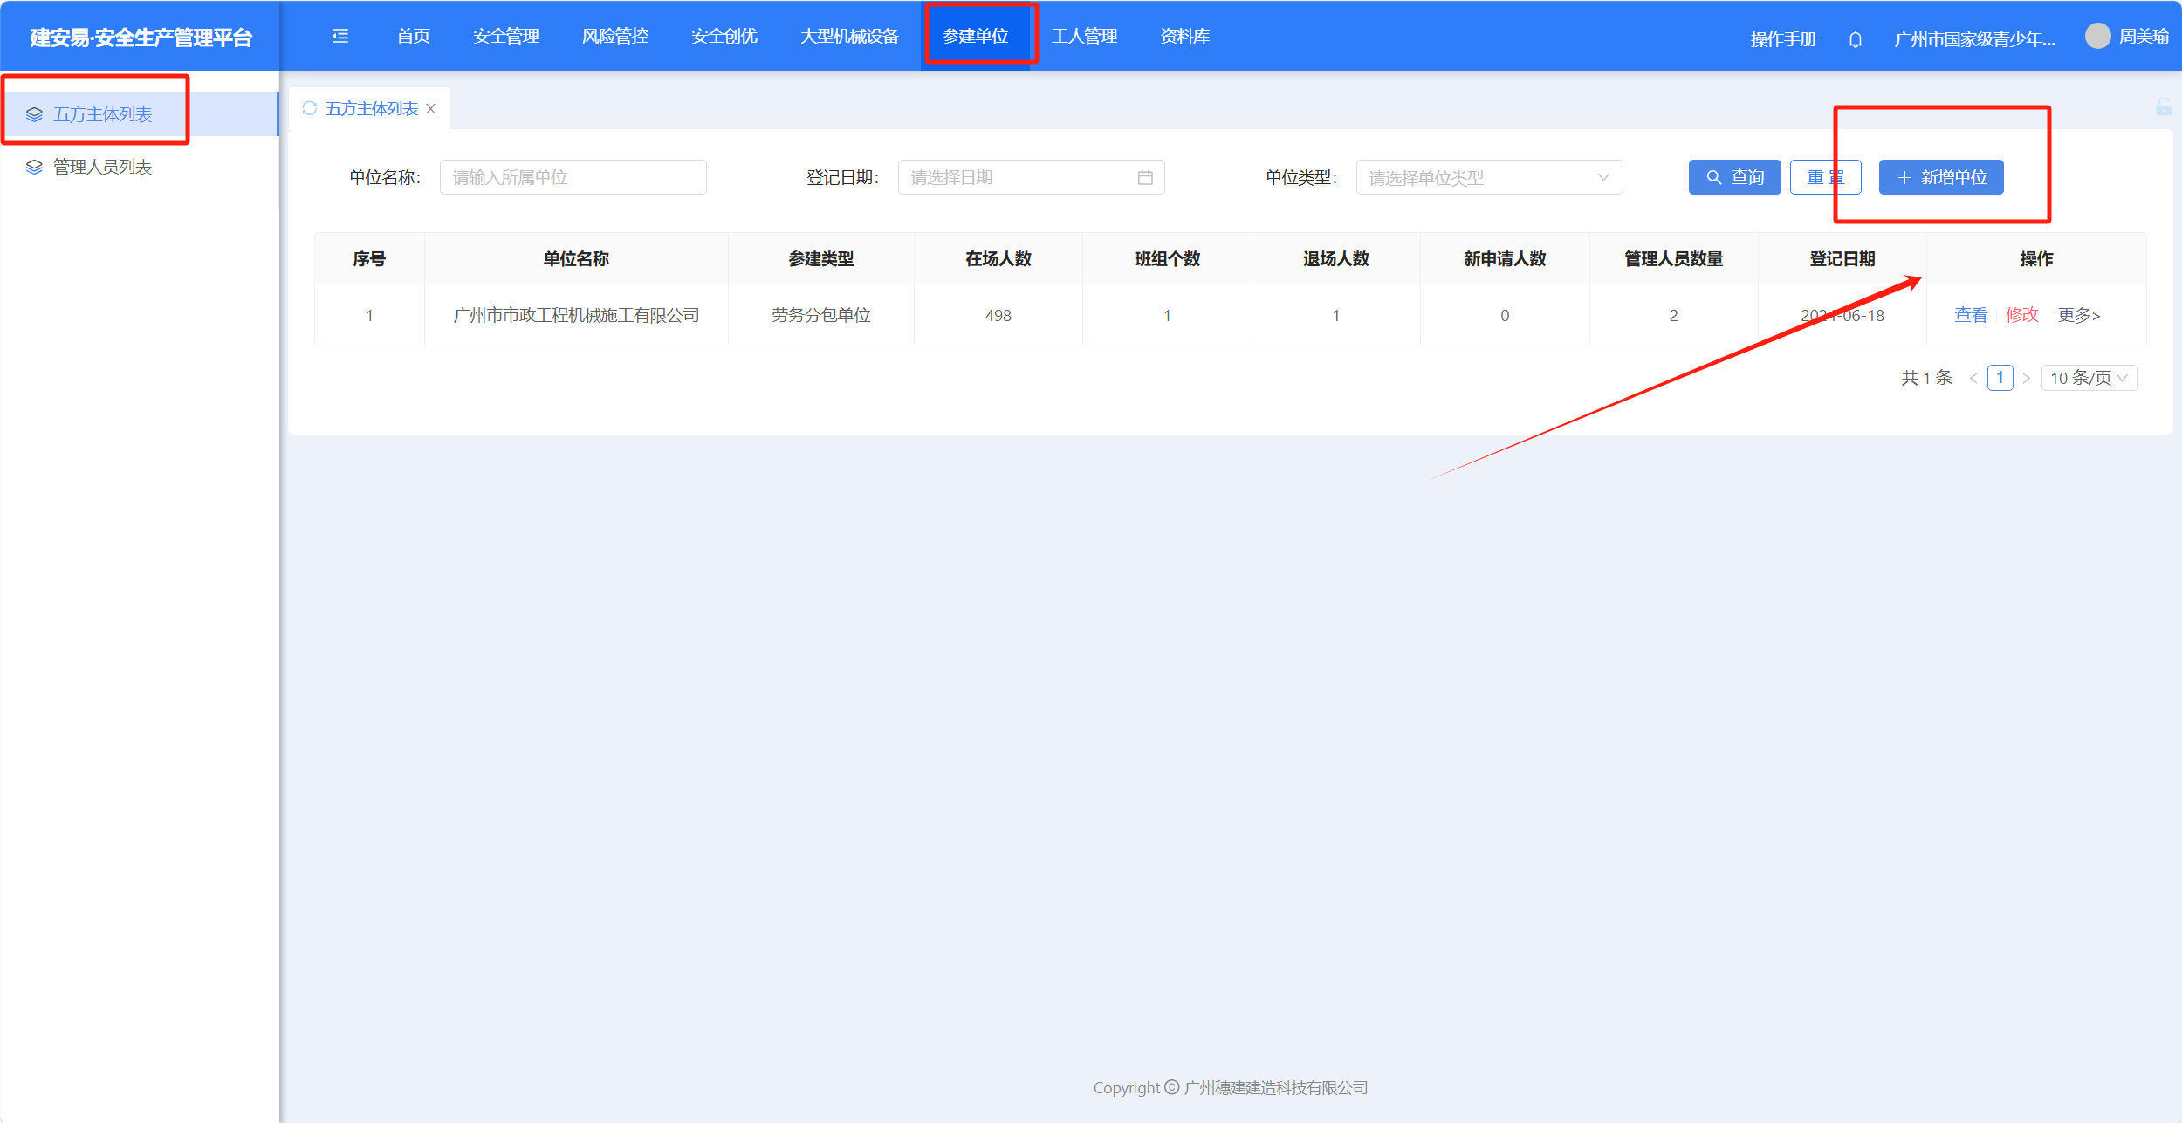Image resolution: width=2182 pixels, height=1123 pixels.
Task: Focus the 单位名称 input field
Action: (573, 177)
